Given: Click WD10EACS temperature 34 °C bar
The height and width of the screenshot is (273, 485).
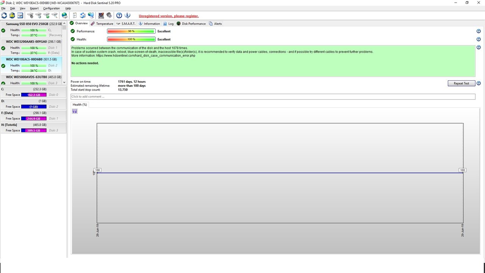Looking at the screenshot, I should [34, 71].
